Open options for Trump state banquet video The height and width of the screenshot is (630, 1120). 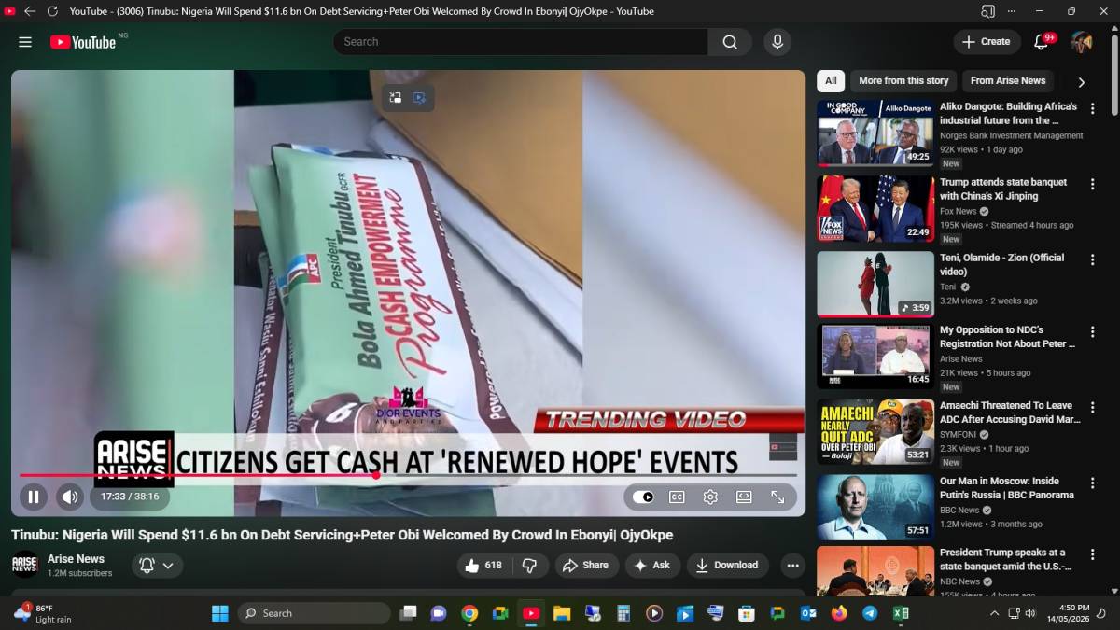(1092, 184)
